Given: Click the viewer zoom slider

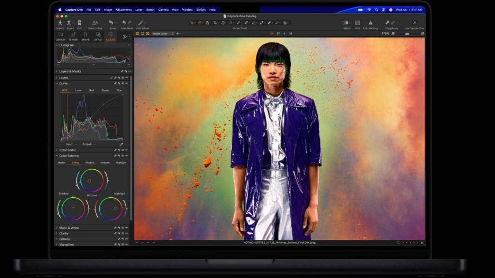Looking at the screenshot, I should click(407, 34).
